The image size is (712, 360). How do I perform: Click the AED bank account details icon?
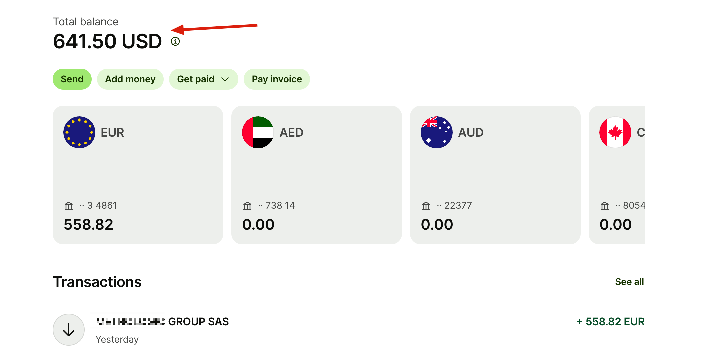click(247, 206)
